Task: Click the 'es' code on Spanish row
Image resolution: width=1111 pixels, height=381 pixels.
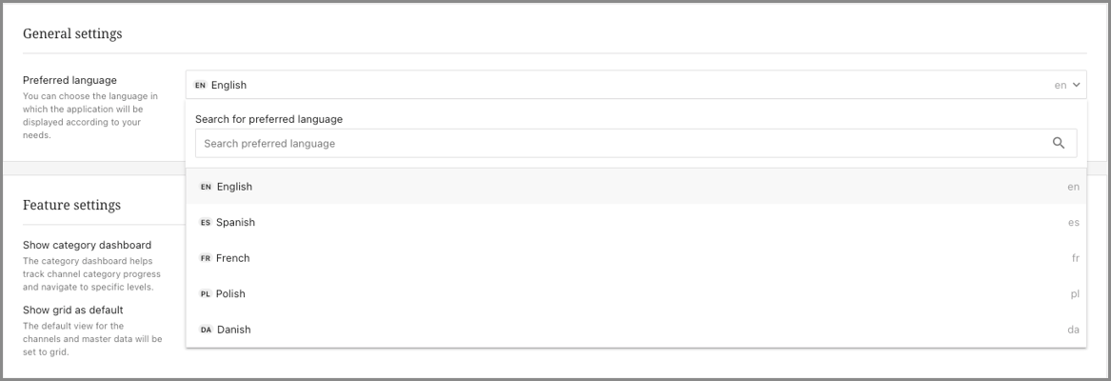Action: 1074,222
